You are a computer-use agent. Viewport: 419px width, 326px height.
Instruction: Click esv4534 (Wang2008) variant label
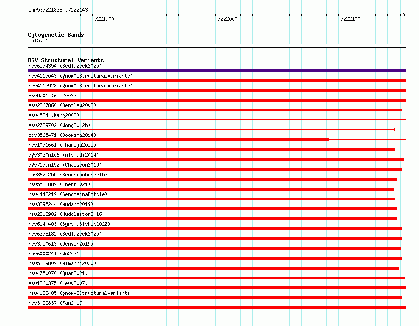coord(54,115)
